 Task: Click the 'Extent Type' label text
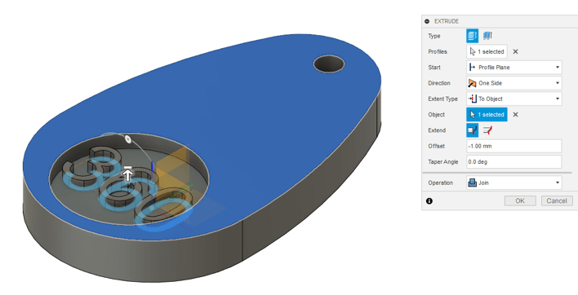point(442,99)
